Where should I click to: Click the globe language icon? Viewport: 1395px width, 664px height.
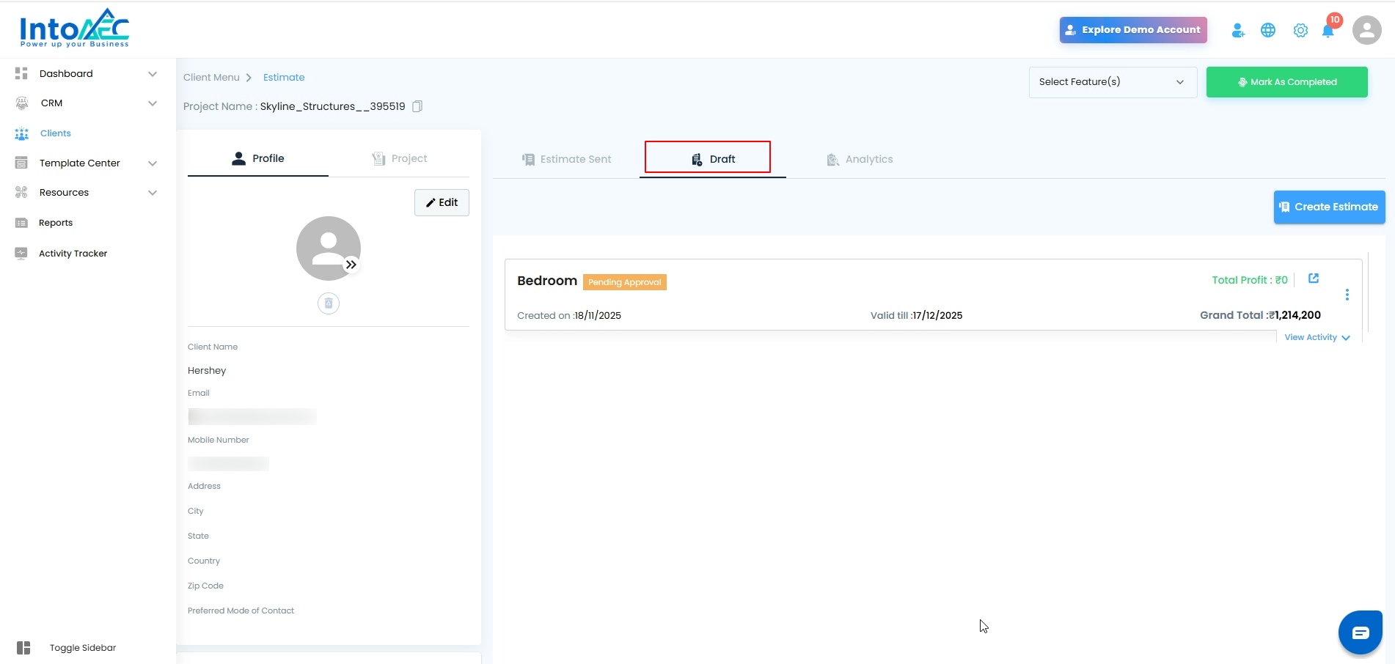coord(1268,30)
